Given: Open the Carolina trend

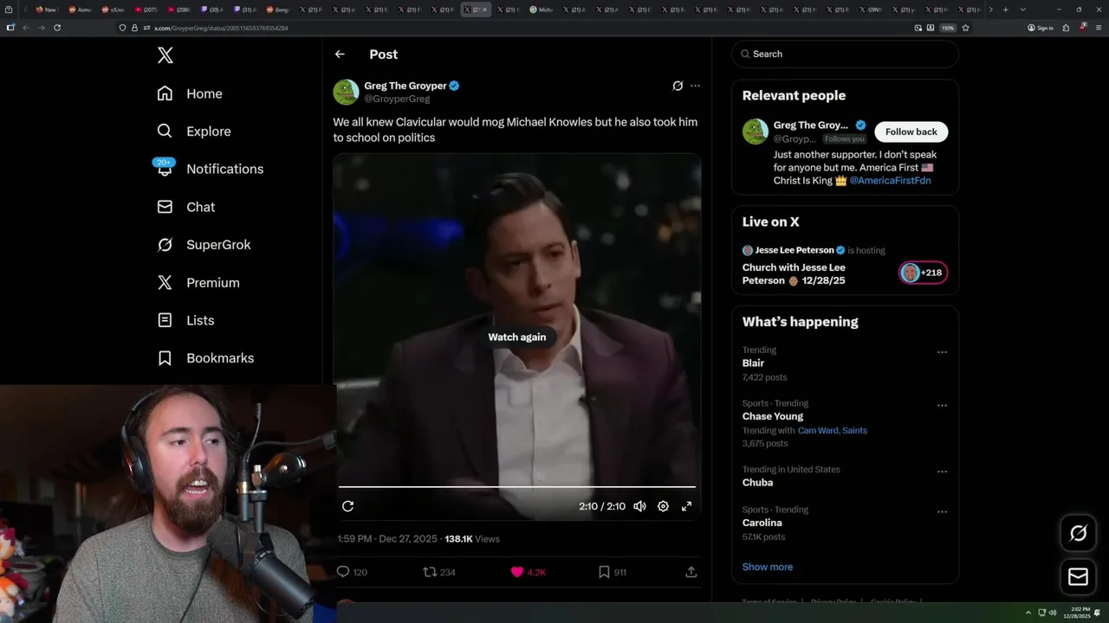Looking at the screenshot, I should click(762, 523).
